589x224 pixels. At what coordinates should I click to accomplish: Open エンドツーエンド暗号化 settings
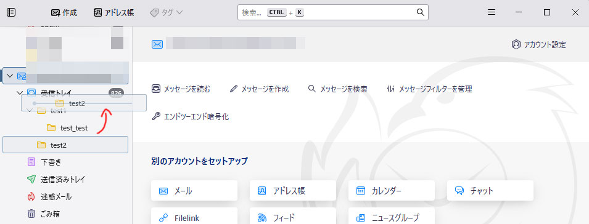click(x=190, y=116)
